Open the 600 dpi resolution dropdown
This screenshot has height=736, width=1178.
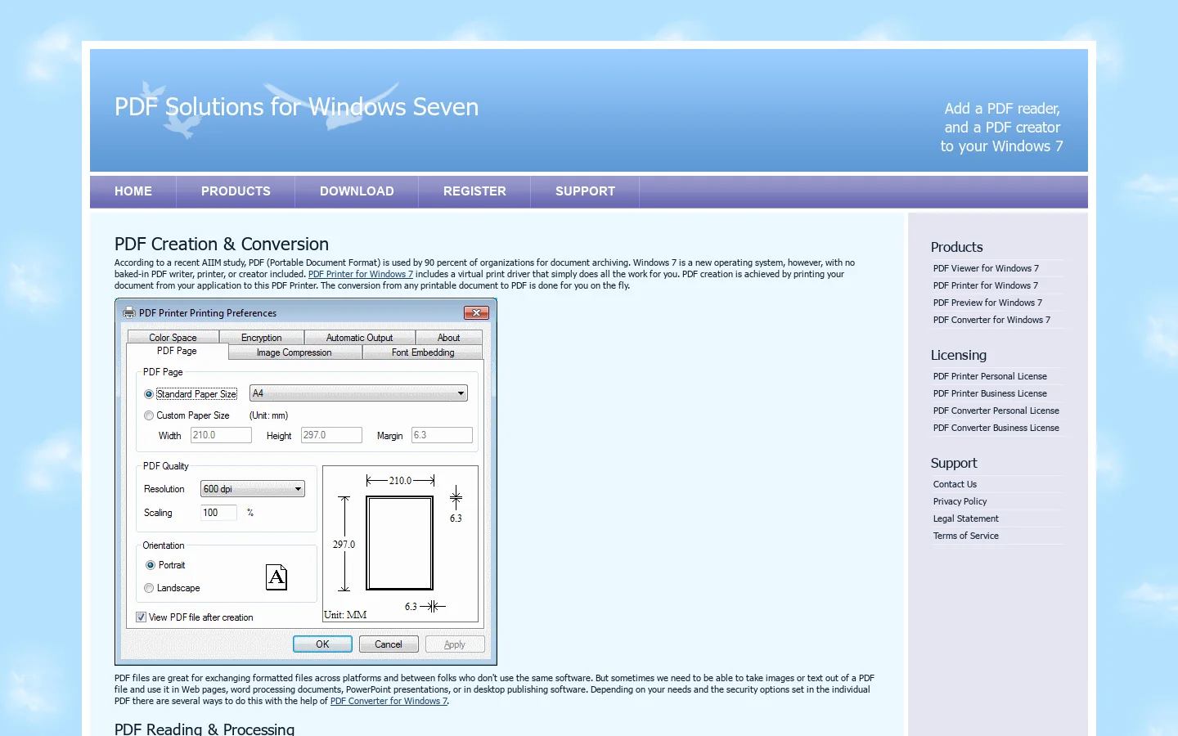point(253,489)
